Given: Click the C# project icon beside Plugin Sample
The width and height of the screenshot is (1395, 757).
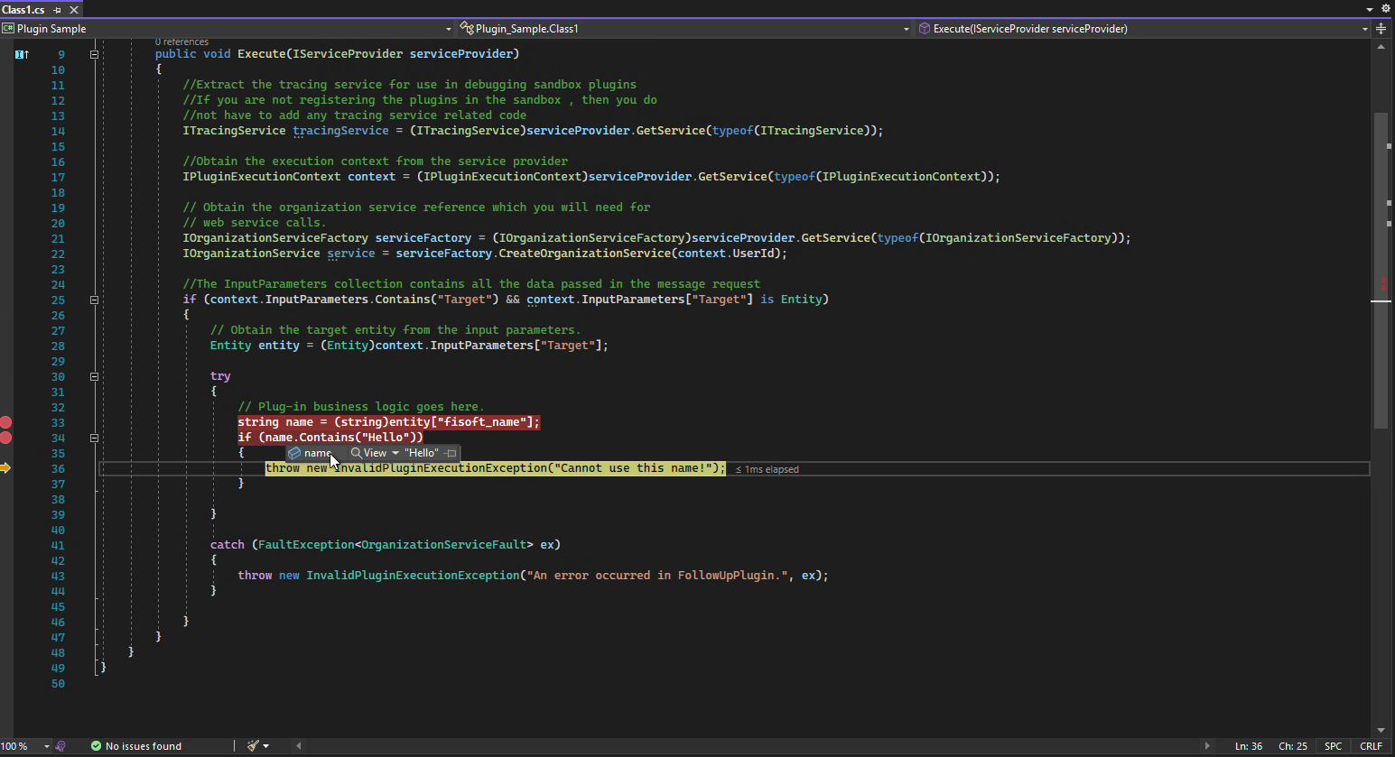Looking at the screenshot, I should (x=7, y=28).
